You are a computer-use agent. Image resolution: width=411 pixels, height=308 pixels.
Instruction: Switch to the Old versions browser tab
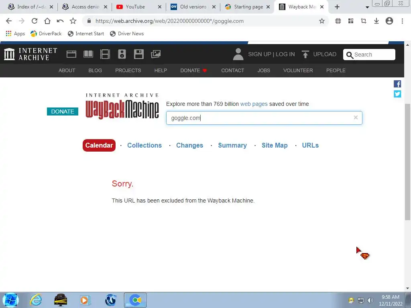tap(192, 7)
